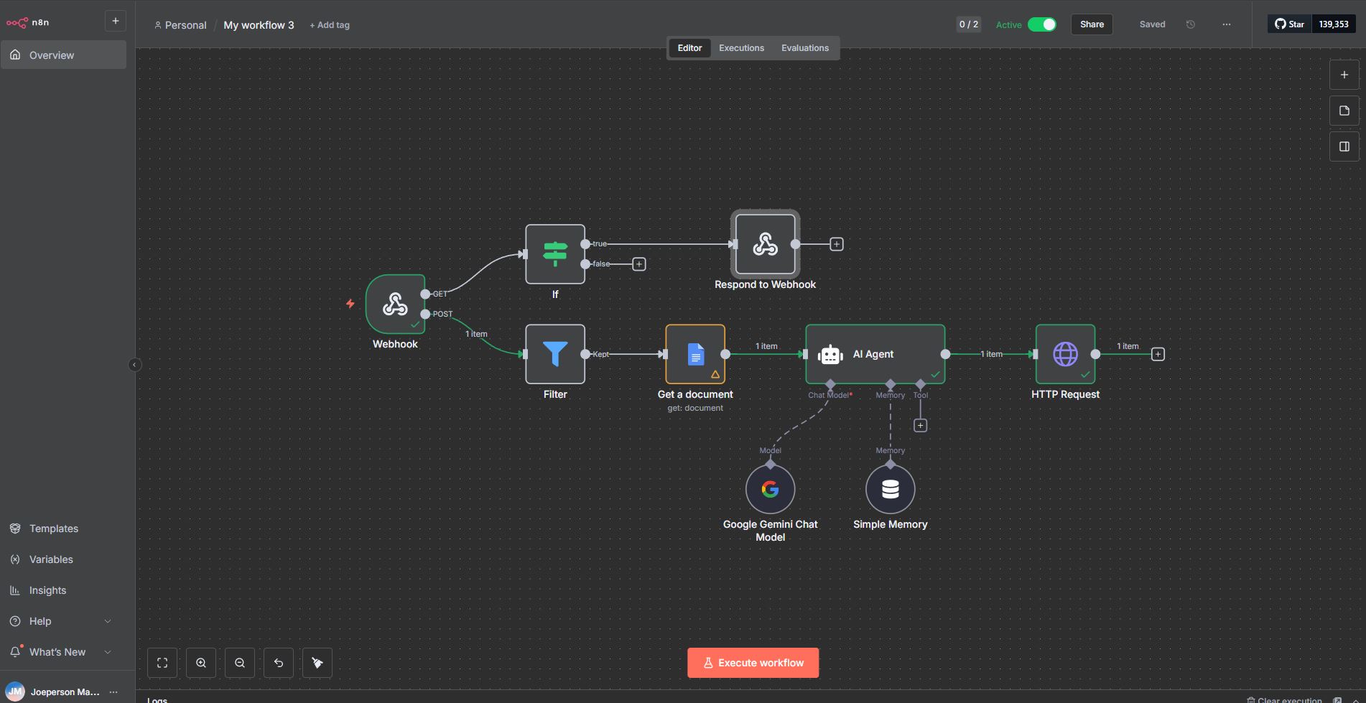The width and height of the screenshot is (1366, 703).
Task: Add node on the If false branch
Action: (x=638, y=264)
